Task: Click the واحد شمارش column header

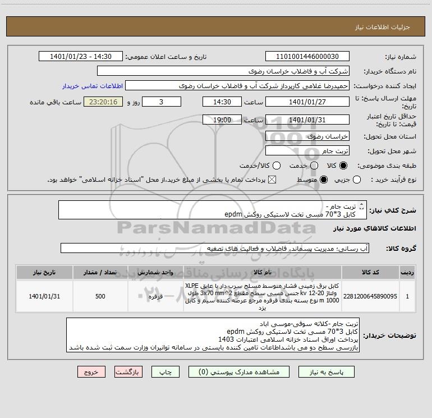Action: [155, 272]
